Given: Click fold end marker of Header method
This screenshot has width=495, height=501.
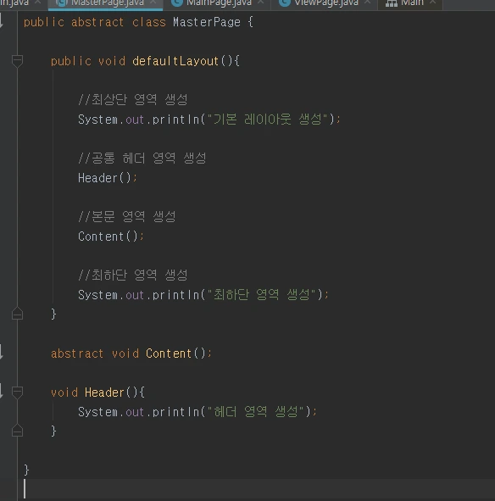Looking at the screenshot, I should pos(17,431).
